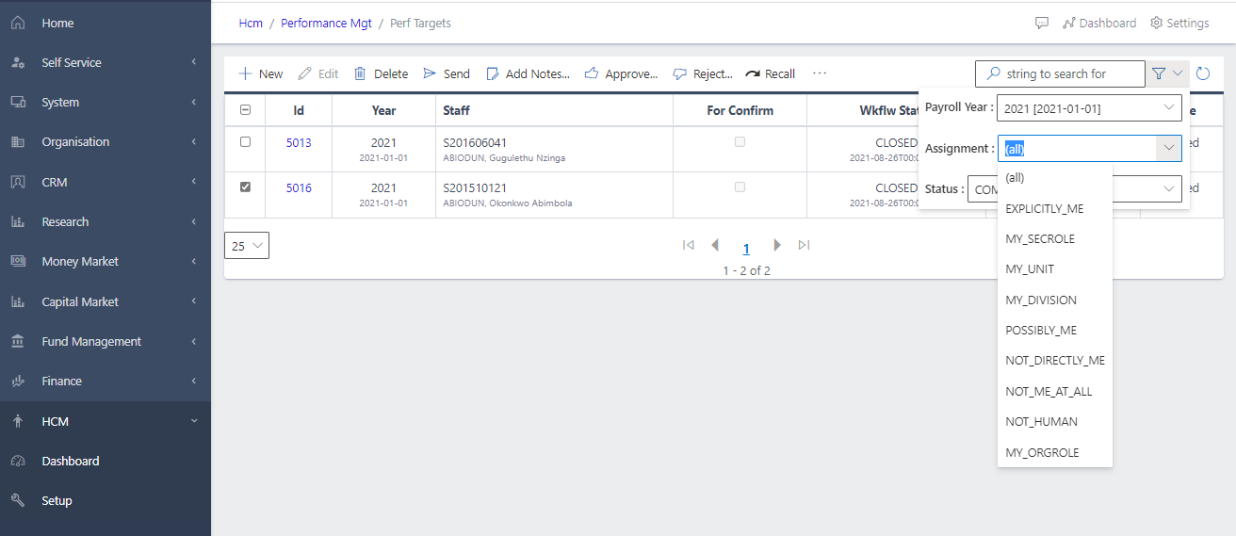Check the row 5013 checkbox
This screenshot has height=536, width=1236.
[246, 142]
